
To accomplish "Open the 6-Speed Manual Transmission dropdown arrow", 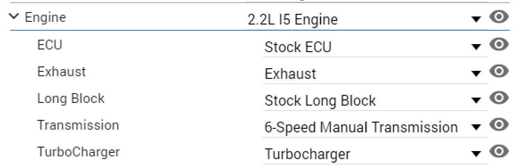I will [476, 127].
